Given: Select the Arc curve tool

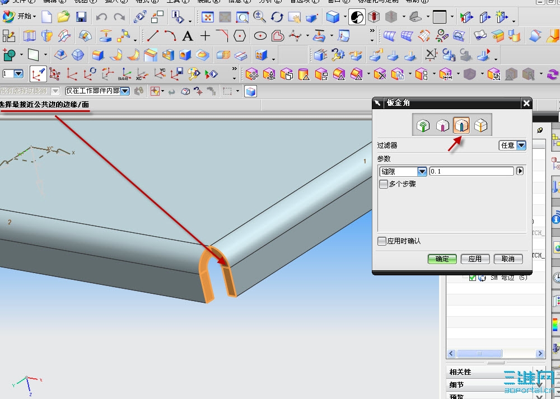Looking at the screenshot, I should pyautogui.click(x=170, y=36).
